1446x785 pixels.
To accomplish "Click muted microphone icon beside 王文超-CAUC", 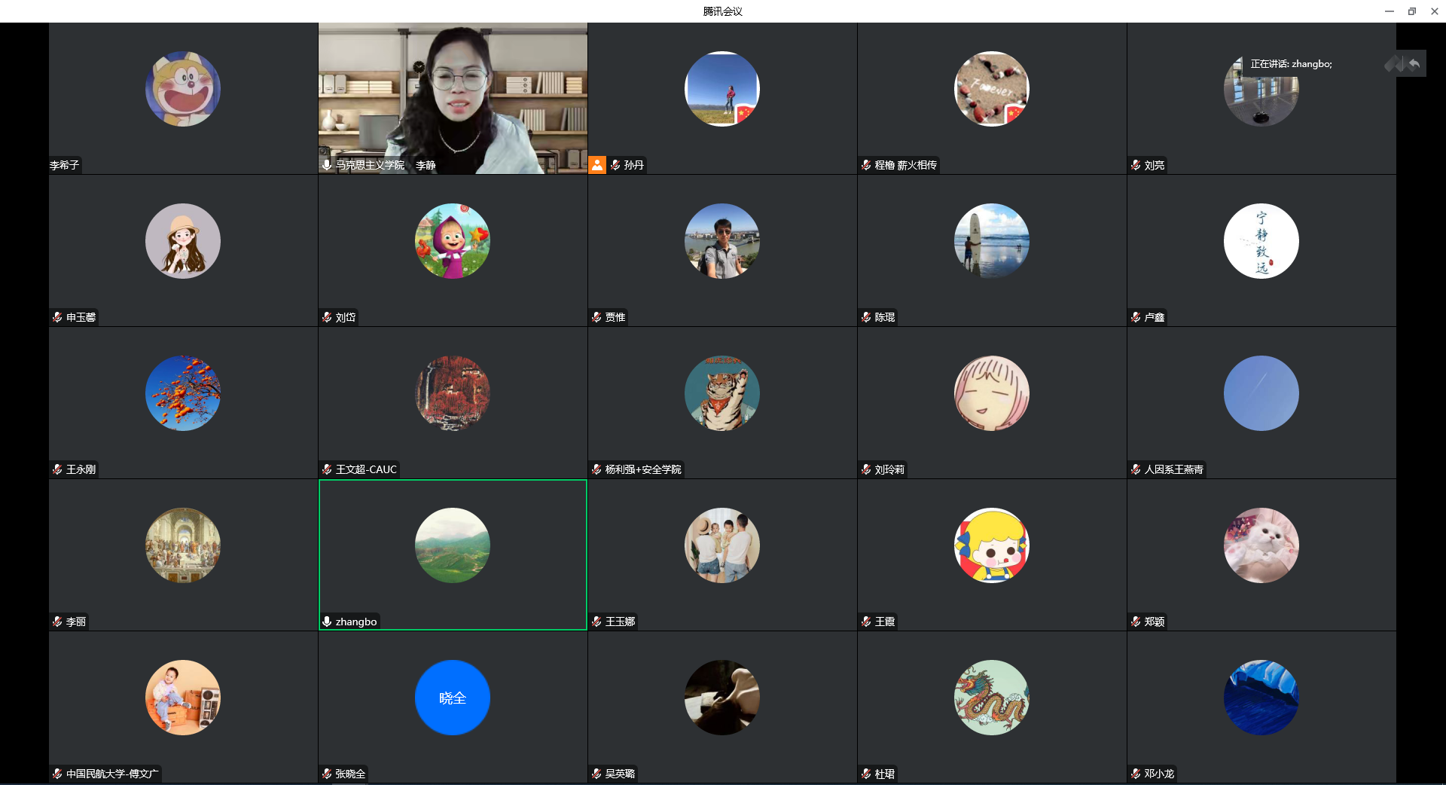I will pyautogui.click(x=327, y=469).
